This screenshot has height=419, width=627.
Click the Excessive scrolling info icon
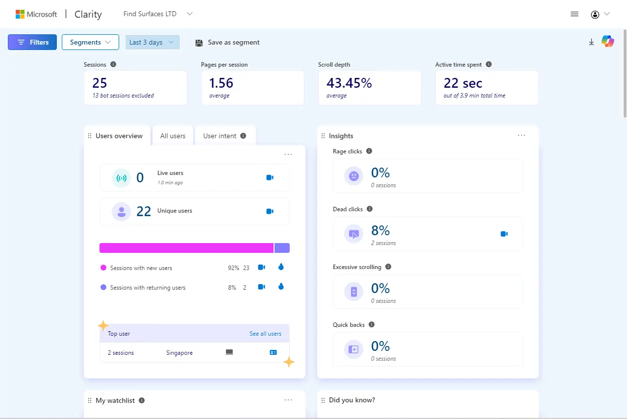pyautogui.click(x=388, y=267)
